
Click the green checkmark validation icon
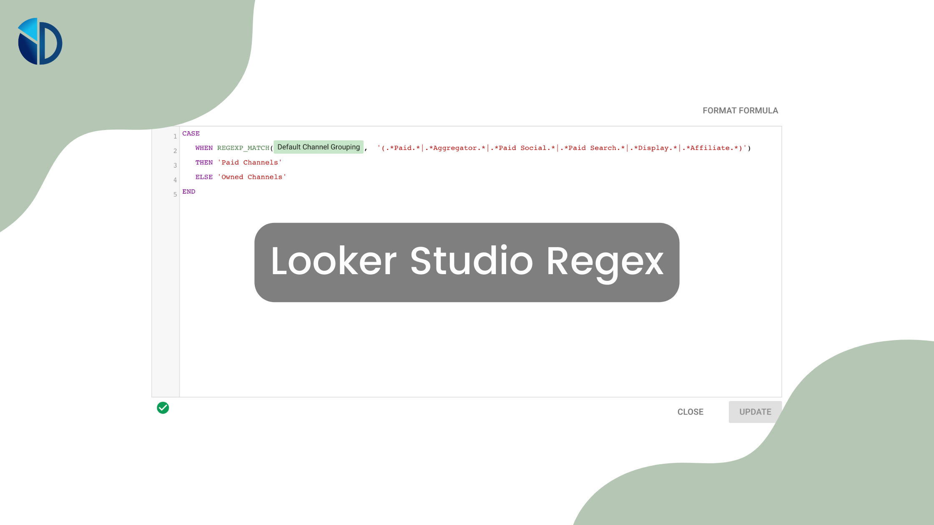(163, 407)
